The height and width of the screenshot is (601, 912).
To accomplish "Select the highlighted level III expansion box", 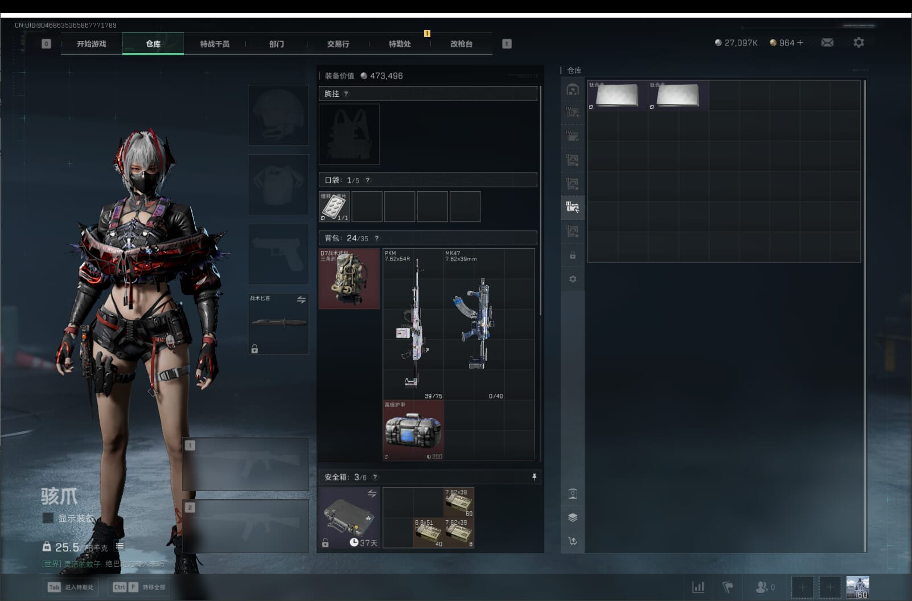I will (573, 207).
